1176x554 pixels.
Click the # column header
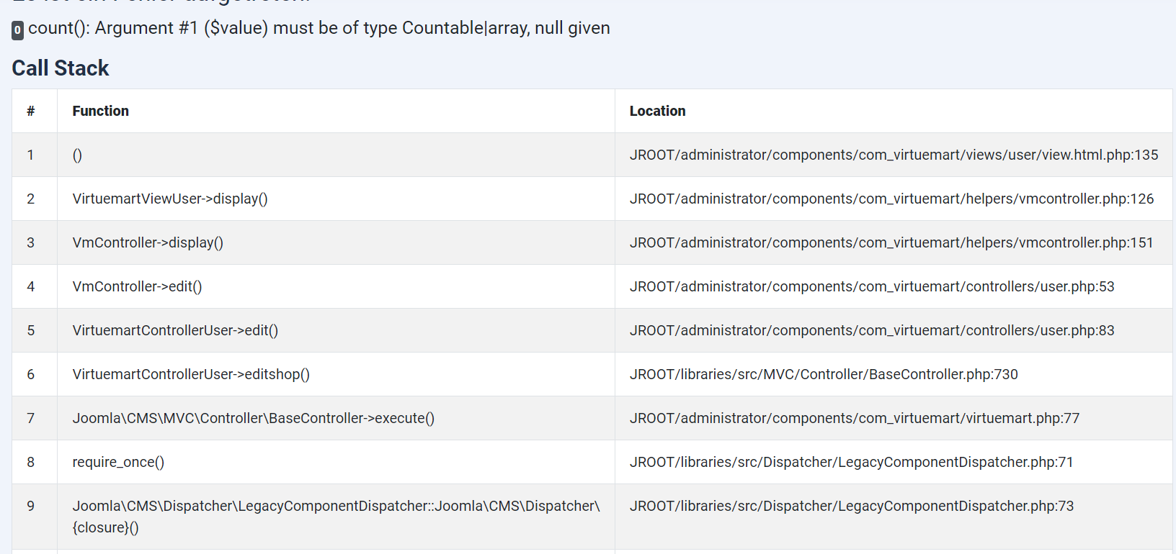click(31, 111)
